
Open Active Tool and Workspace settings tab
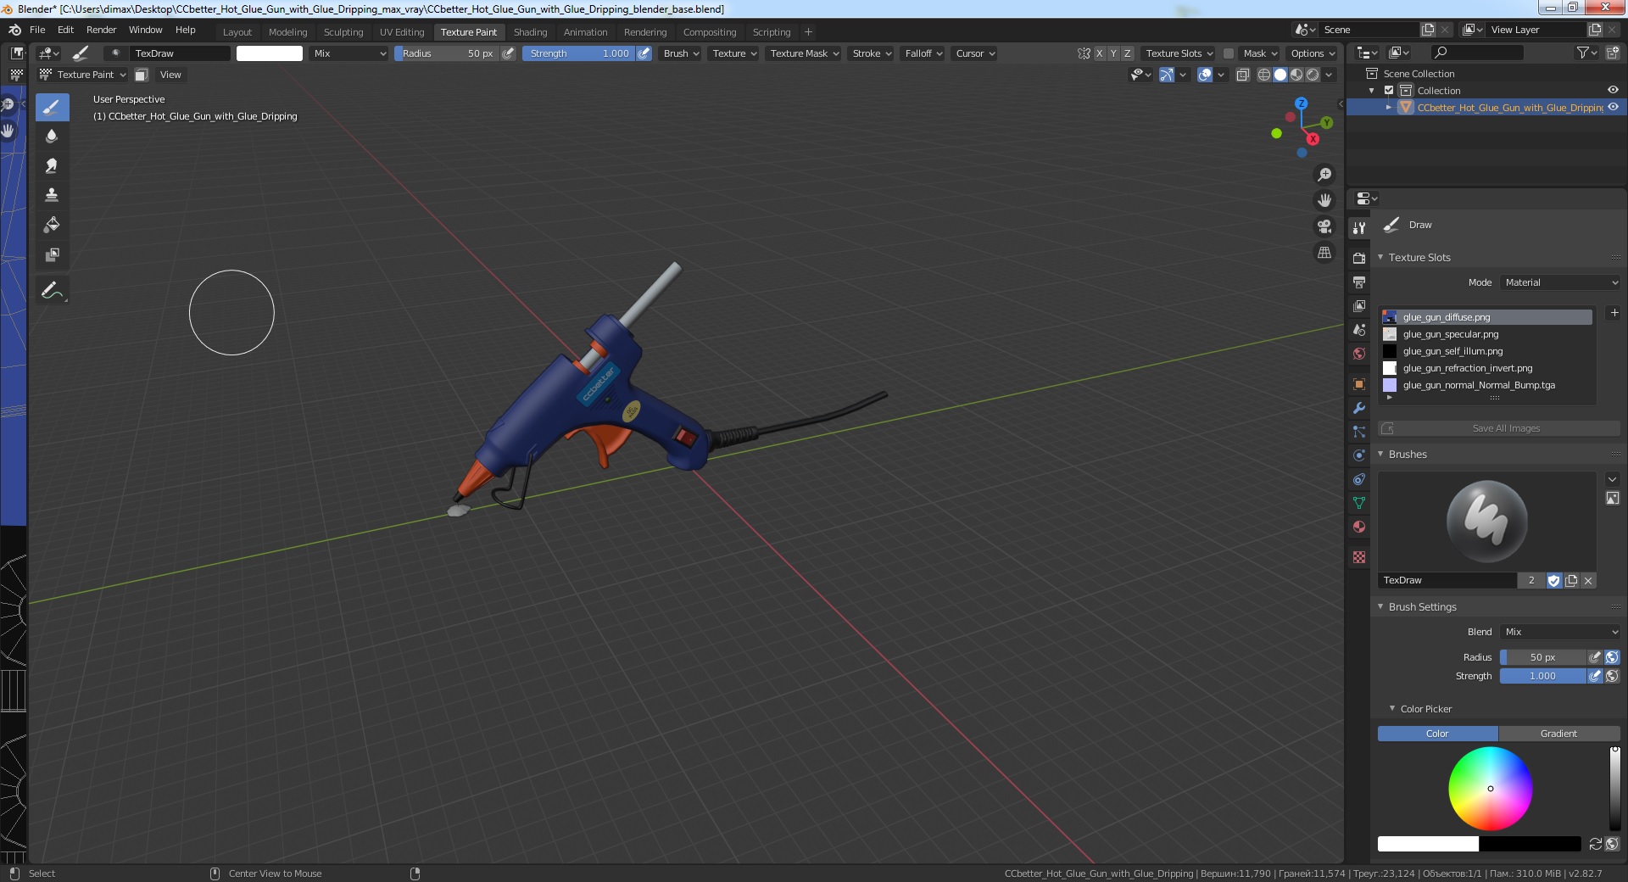pos(1359,227)
